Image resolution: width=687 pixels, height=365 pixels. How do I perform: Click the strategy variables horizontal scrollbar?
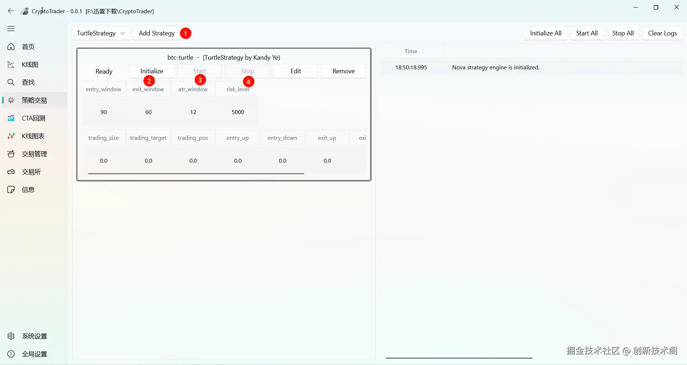196,173
